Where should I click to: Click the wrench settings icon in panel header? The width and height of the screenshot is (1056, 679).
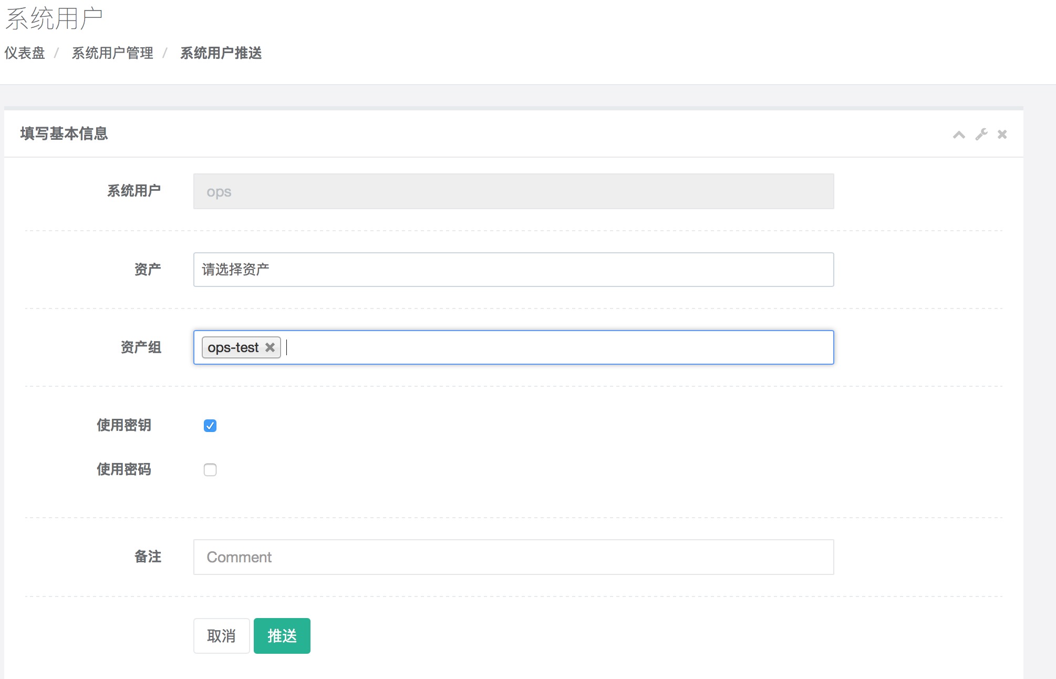[981, 135]
